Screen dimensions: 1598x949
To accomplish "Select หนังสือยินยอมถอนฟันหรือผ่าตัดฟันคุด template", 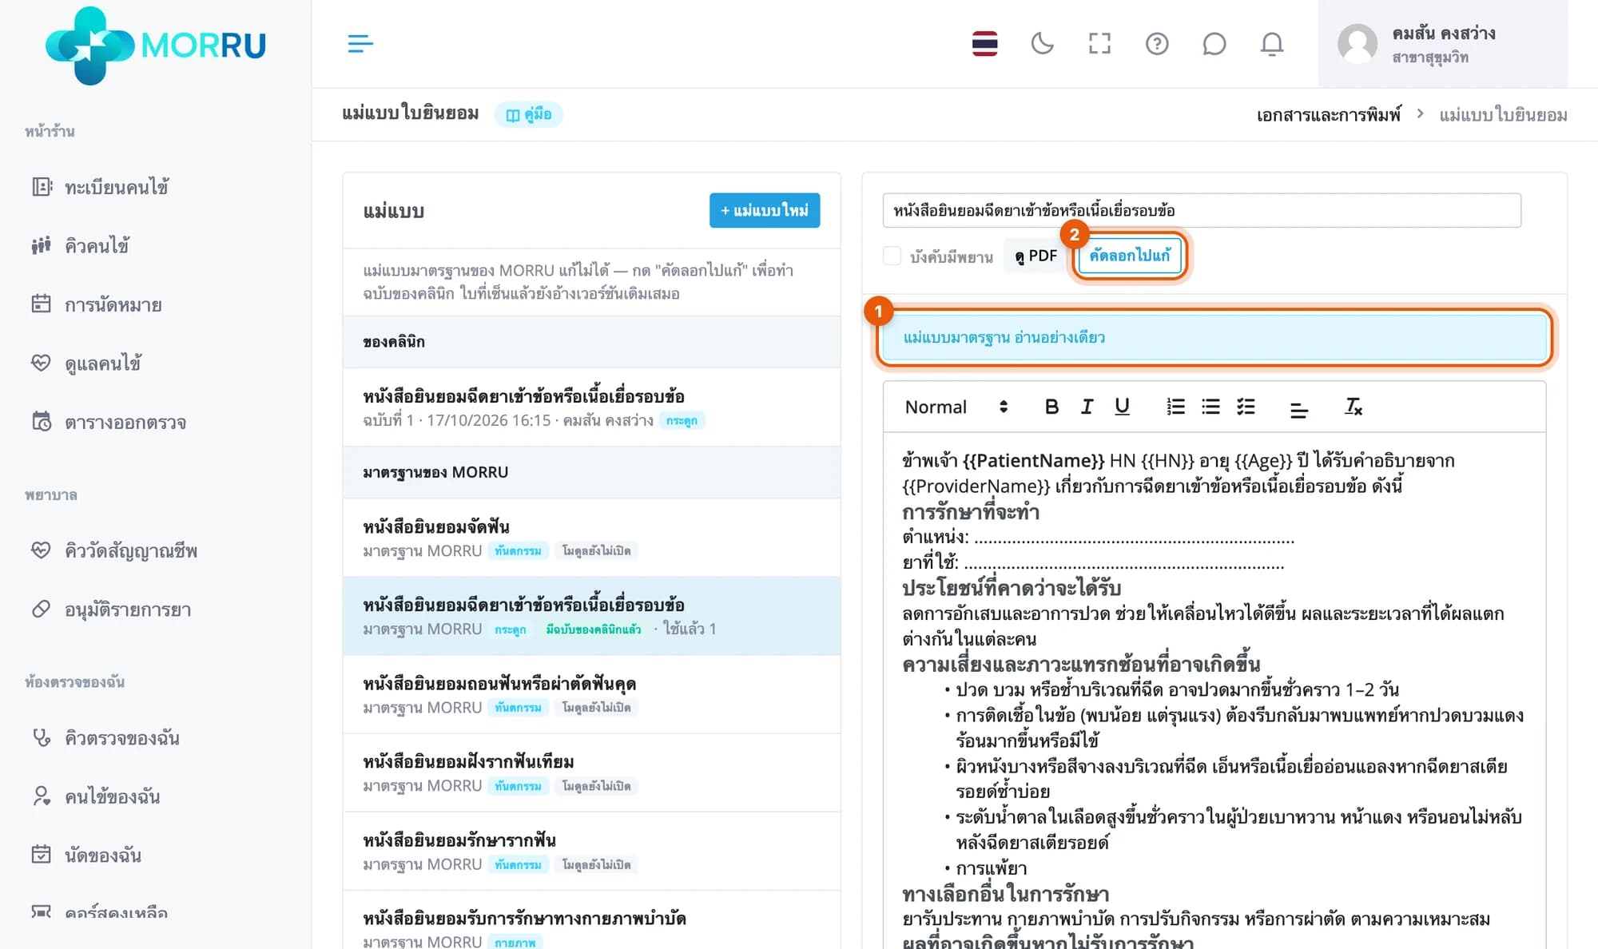I will pyautogui.click(x=591, y=694).
